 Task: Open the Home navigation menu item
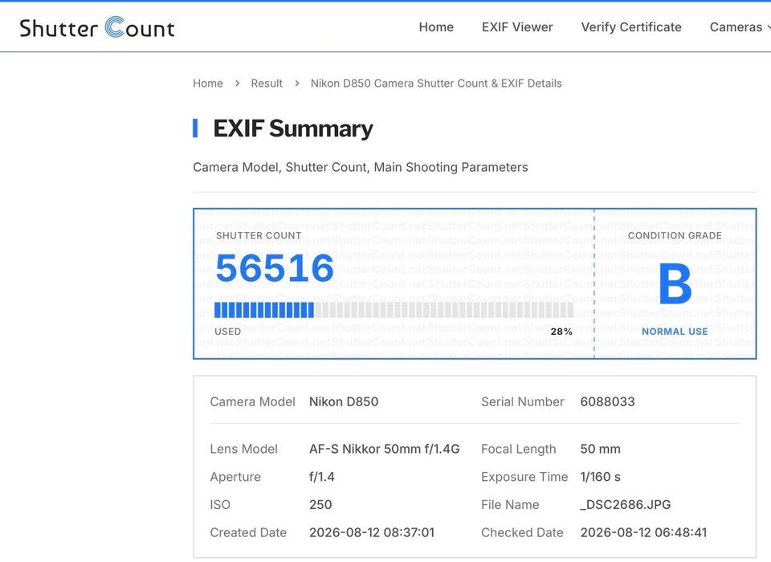click(x=436, y=27)
